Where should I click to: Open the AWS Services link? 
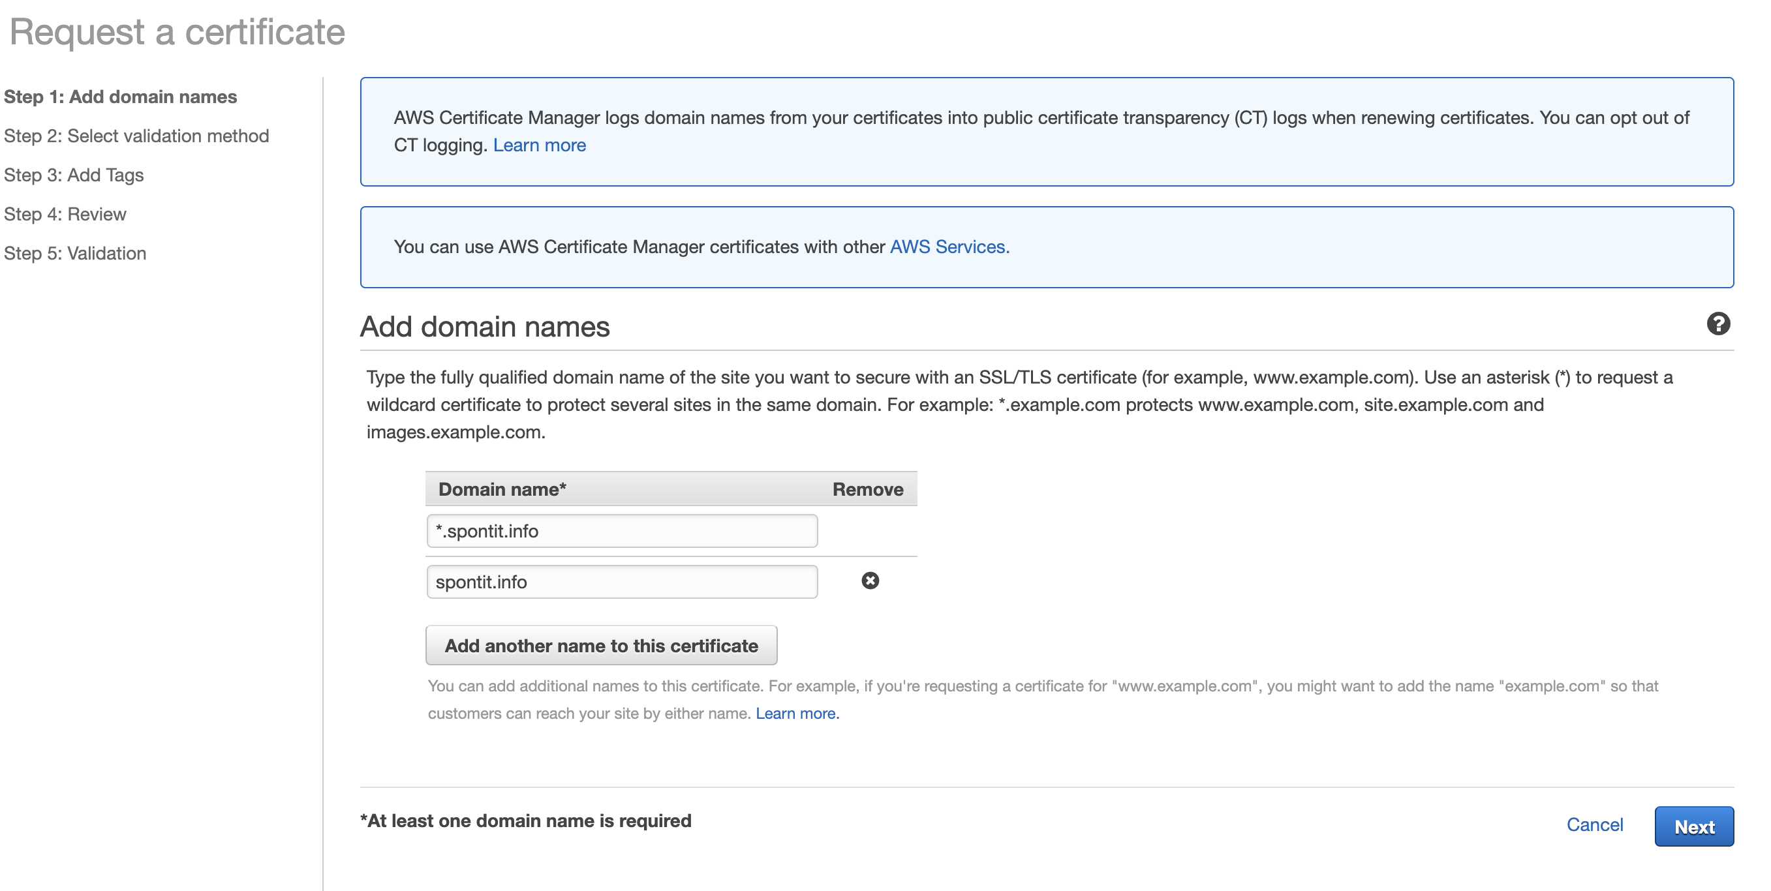[949, 247]
